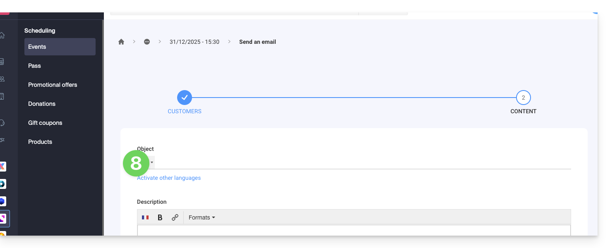Click the breadcrumb ellipsis icon
This screenshot has height=248, width=610.
click(147, 42)
